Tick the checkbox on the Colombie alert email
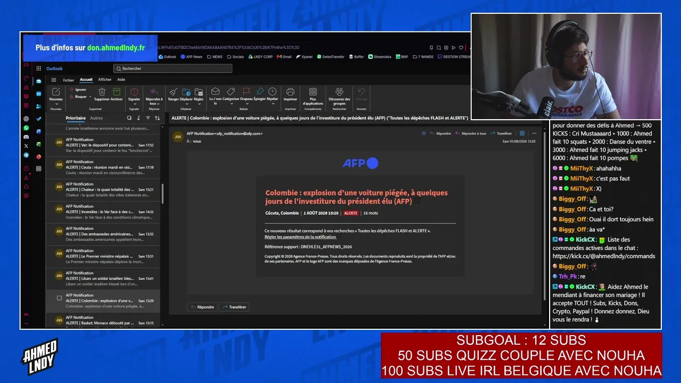This screenshot has height=383, width=681. point(59,298)
